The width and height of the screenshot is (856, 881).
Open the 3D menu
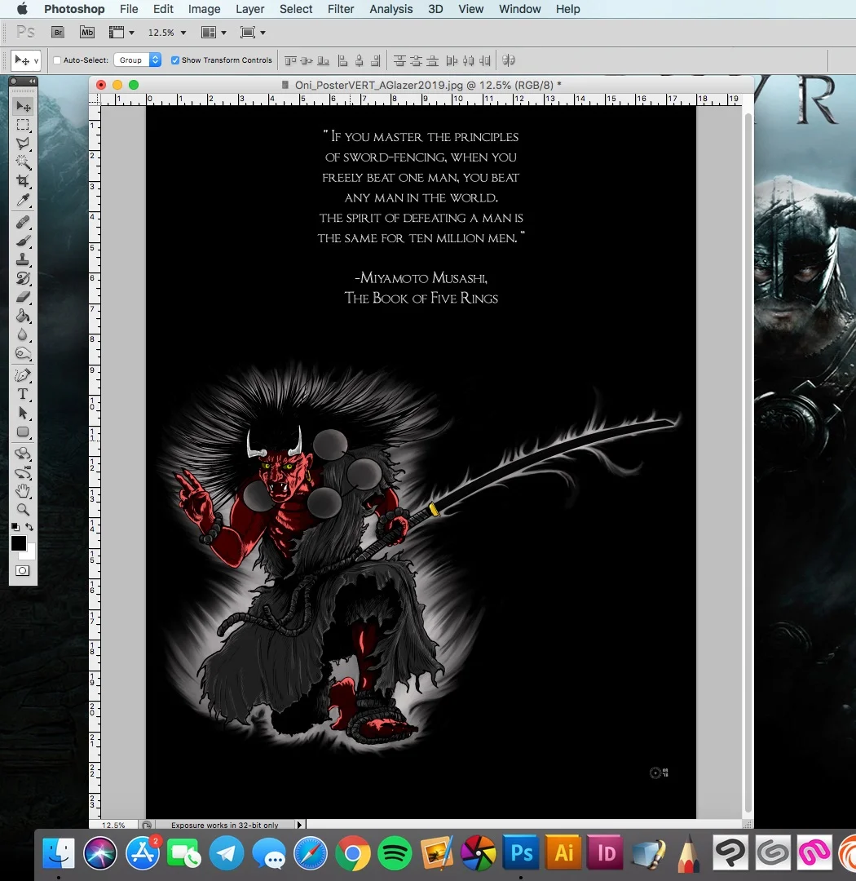click(435, 9)
